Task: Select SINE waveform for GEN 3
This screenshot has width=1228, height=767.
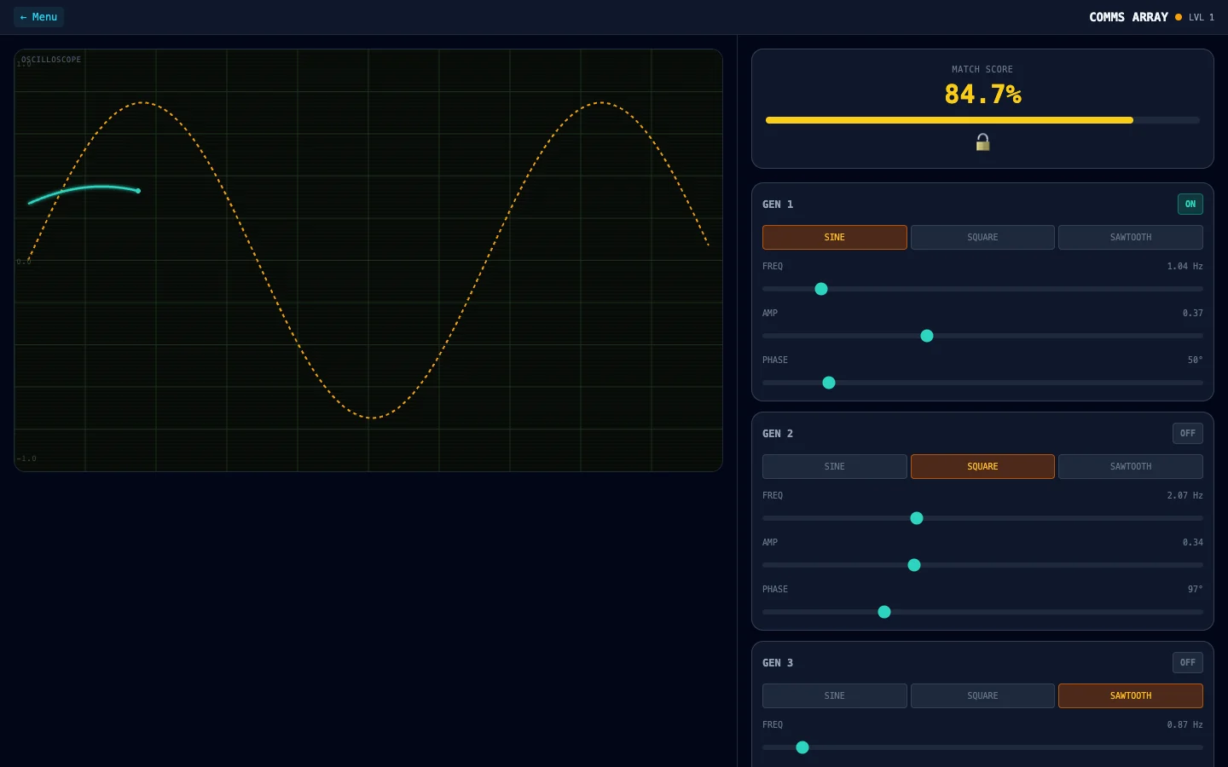Action: [x=834, y=695]
